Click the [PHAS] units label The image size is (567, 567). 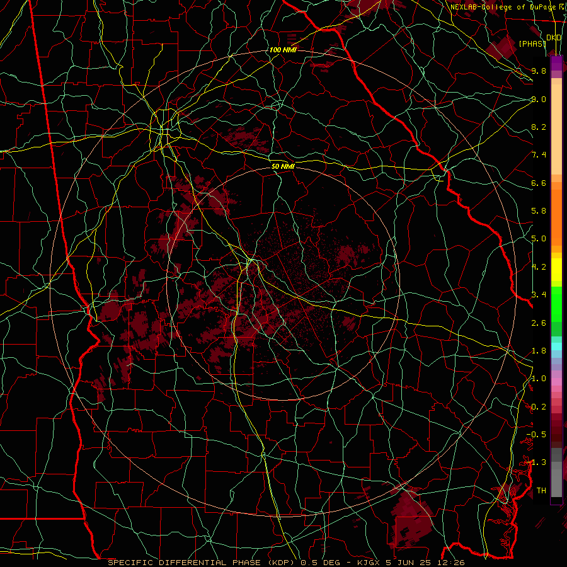tap(532, 43)
